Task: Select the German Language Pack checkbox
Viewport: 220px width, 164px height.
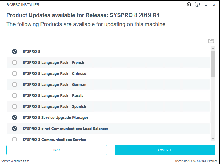Action: (15, 84)
